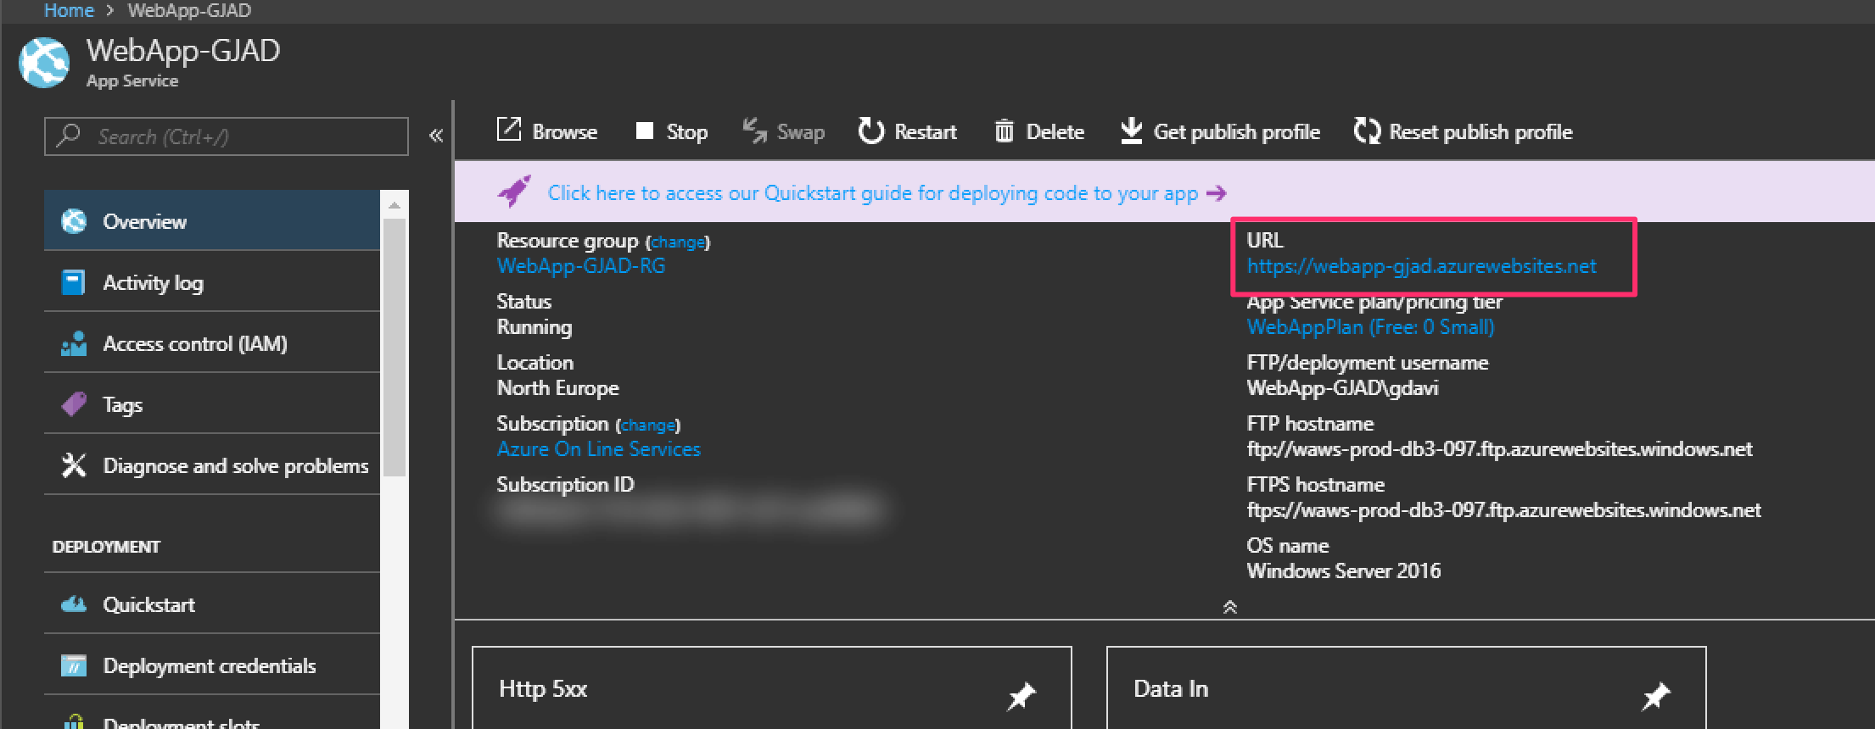Click the Overview globe icon in sidebar
Image resolution: width=1875 pixels, height=729 pixels.
[74, 221]
